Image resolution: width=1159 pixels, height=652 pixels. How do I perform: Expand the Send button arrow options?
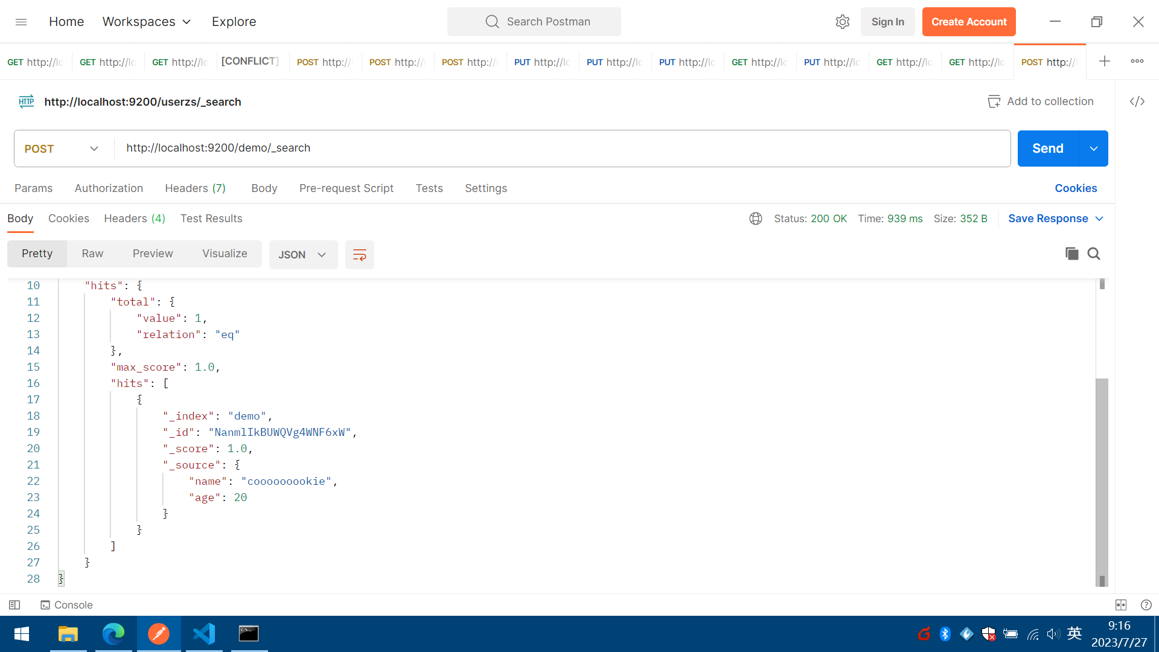pos(1093,149)
